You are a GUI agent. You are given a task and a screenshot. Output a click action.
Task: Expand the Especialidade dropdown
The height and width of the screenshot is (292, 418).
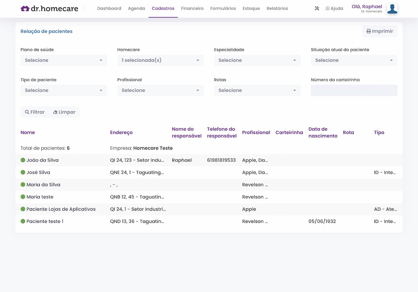pos(257,60)
